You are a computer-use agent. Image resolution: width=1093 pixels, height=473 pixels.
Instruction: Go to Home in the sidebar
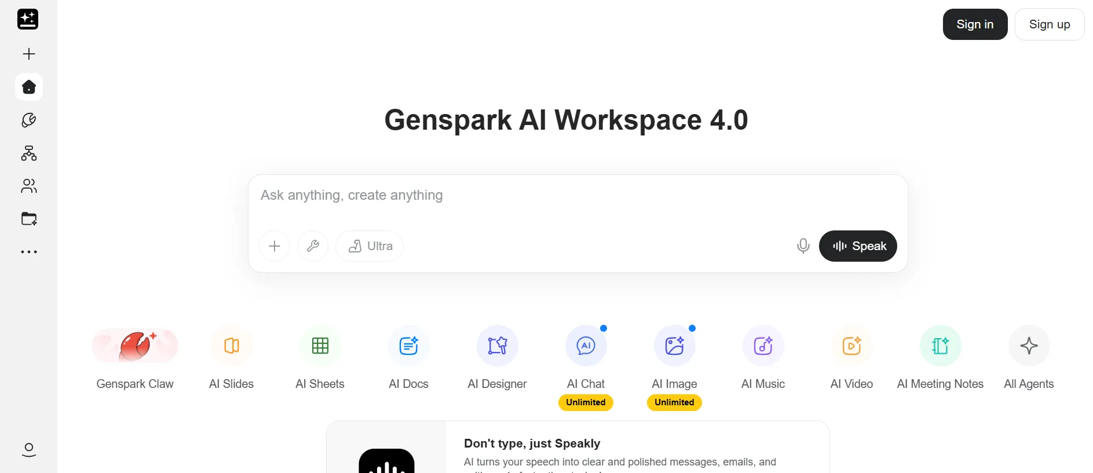pos(29,87)
